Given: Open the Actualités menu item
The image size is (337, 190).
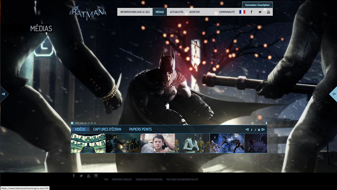Looking at the screenshot, I should [x=177, y=12].
